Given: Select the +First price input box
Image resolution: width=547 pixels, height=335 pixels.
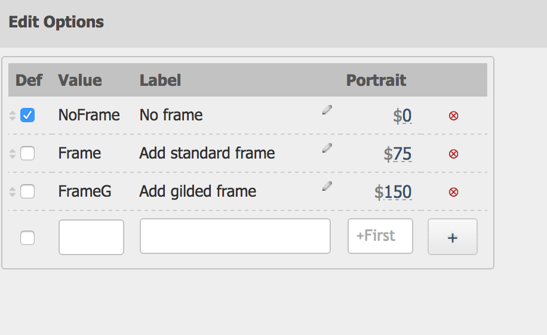Looking at the screenshot, I should click(380, 236).
